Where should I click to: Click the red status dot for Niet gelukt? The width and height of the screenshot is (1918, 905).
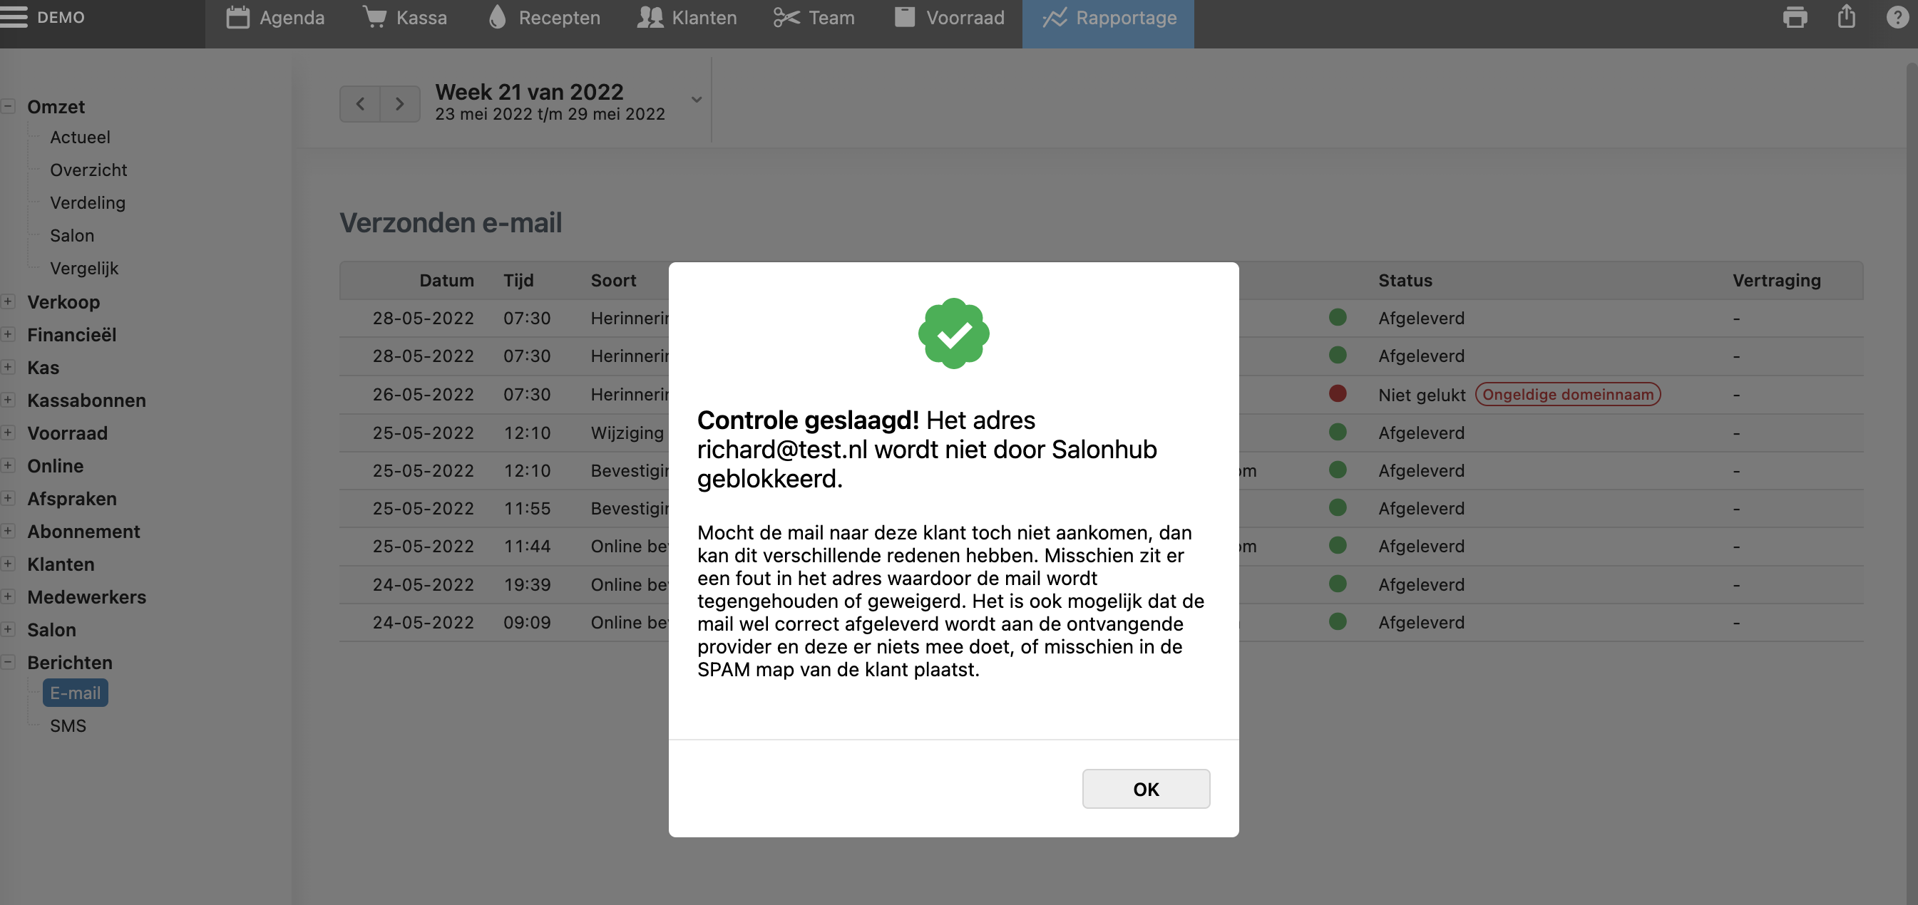pos(1337,393)
